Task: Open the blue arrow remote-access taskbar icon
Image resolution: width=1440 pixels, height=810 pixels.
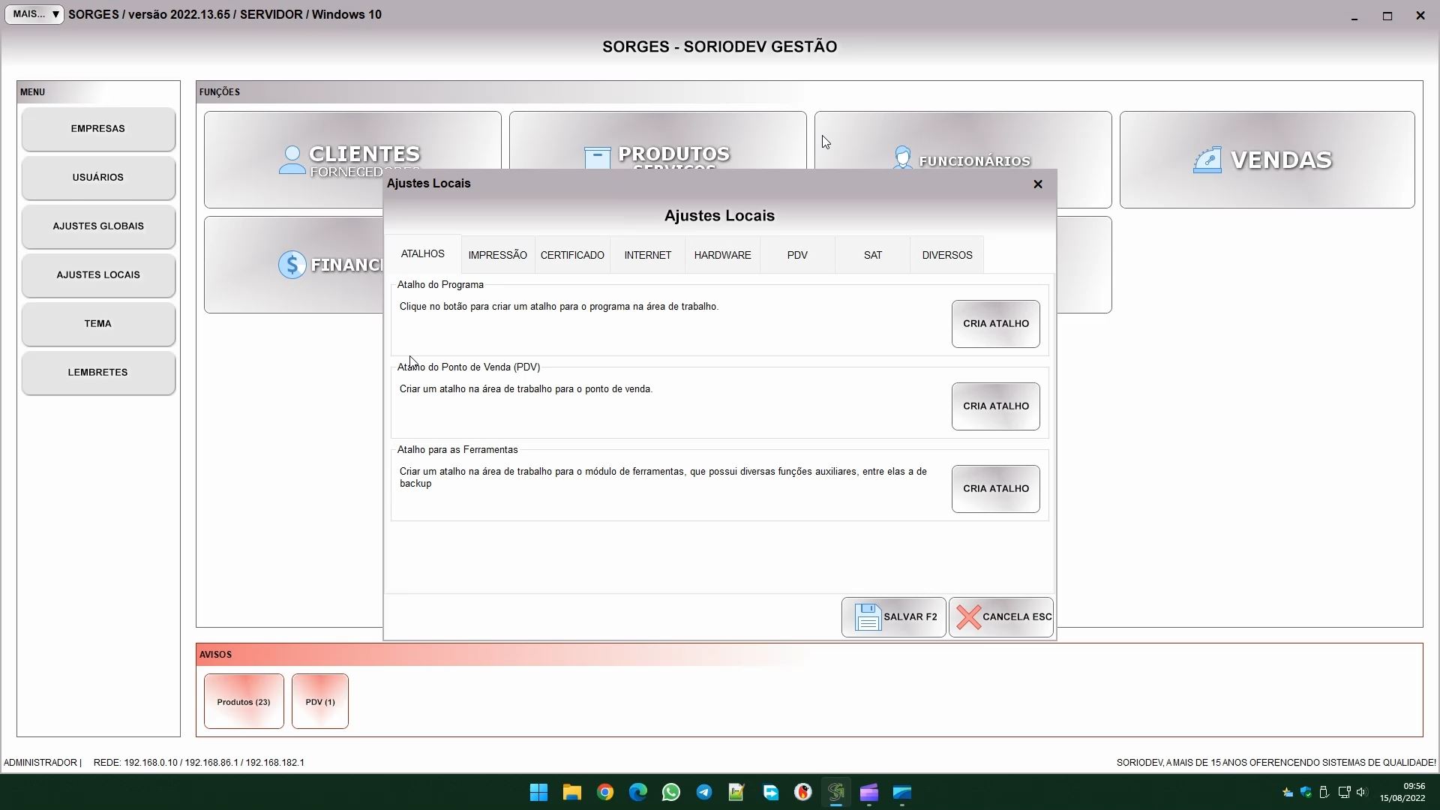Action: click(x=770, y=793)
